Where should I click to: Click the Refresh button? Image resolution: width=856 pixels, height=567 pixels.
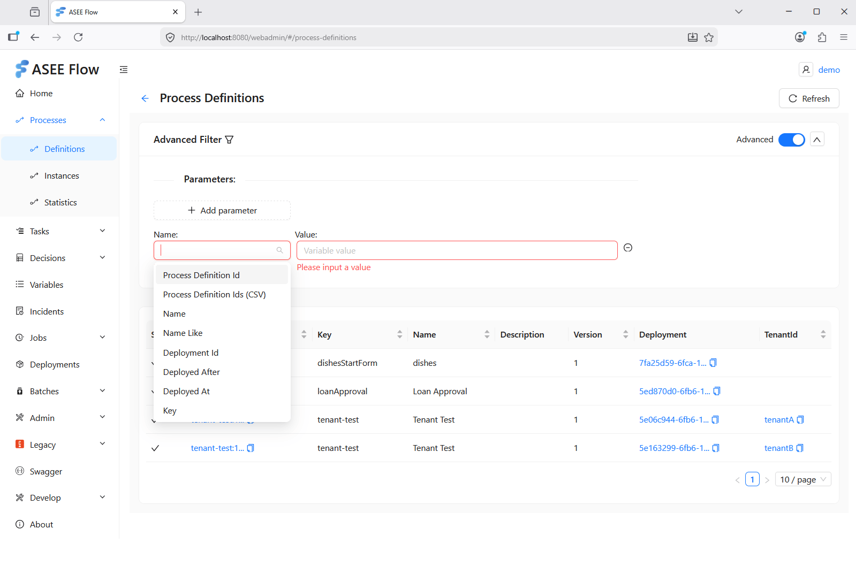pos(809,98)
